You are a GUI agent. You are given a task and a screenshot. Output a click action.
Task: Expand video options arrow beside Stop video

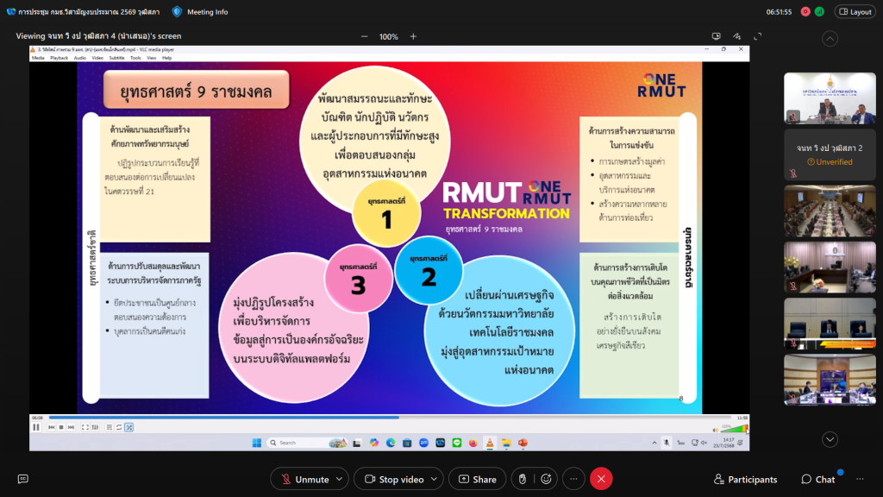(x=435, y=479)
